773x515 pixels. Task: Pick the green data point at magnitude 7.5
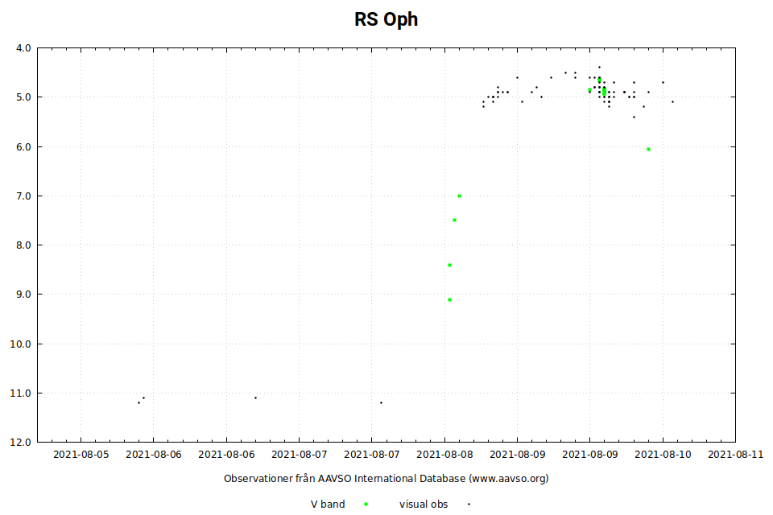[454, 220]
